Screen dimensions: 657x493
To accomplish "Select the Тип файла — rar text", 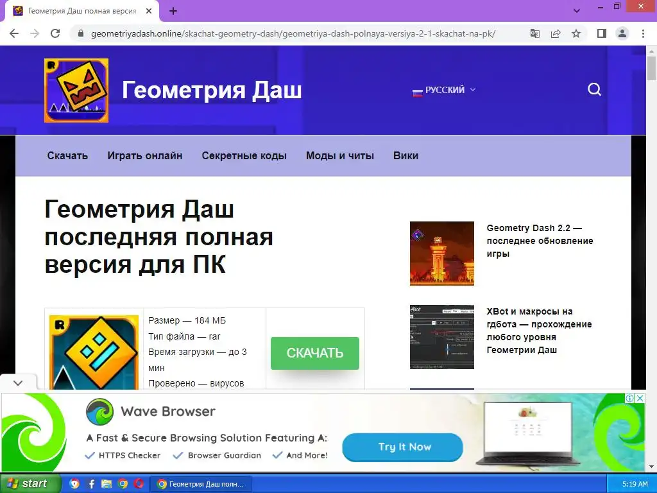I will click(x=184, y=336).
